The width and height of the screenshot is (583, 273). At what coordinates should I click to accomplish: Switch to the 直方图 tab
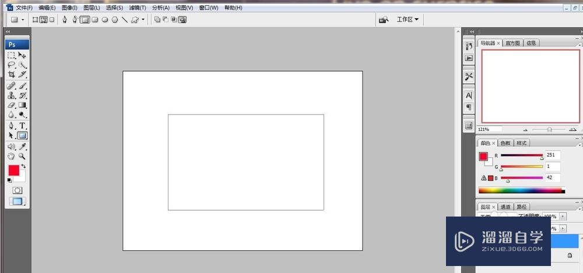512,43
